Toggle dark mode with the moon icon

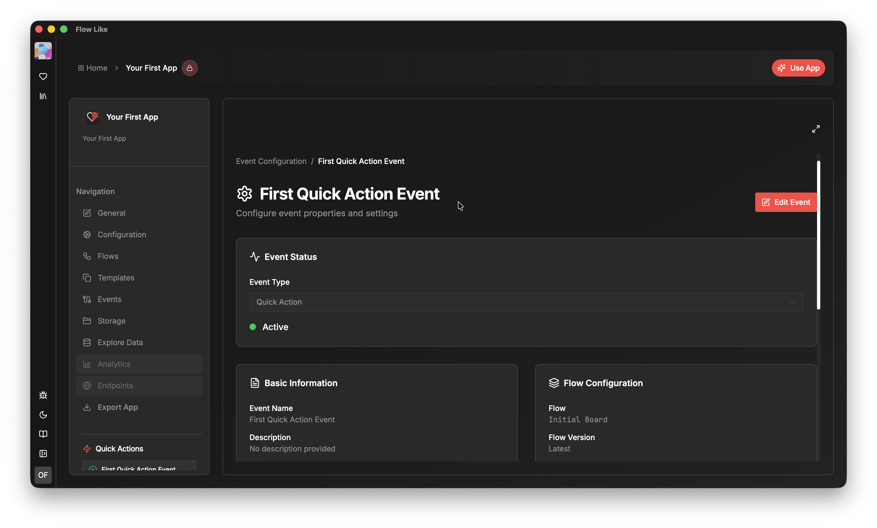tap(43, 415)
